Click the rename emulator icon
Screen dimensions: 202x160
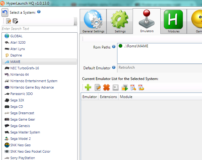115,87
